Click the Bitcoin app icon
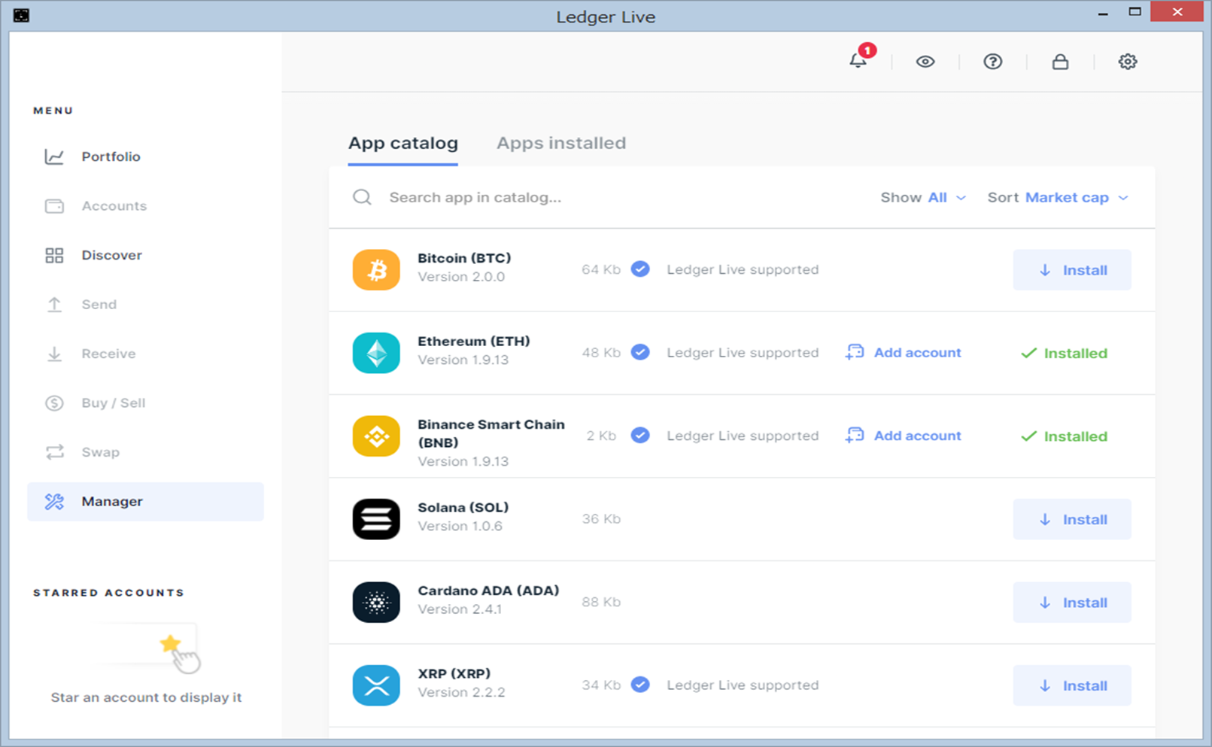This screenshot has height=747, width=1212. [376, 270]
